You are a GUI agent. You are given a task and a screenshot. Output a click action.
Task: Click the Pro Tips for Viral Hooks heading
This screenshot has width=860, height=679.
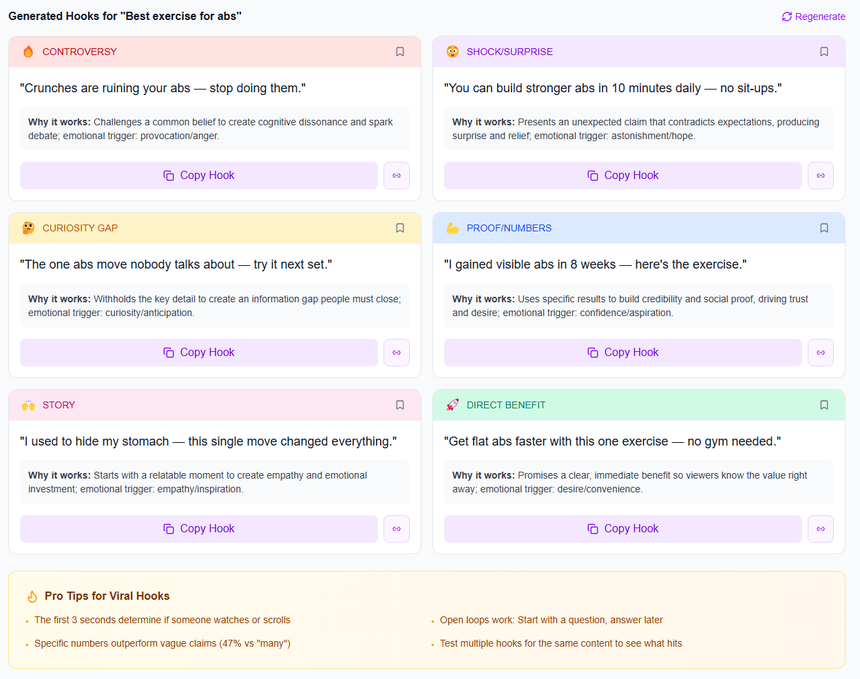coord(107,596)
